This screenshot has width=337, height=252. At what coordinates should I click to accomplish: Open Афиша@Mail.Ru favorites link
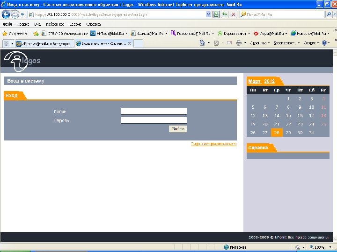(x=147, y=34)
